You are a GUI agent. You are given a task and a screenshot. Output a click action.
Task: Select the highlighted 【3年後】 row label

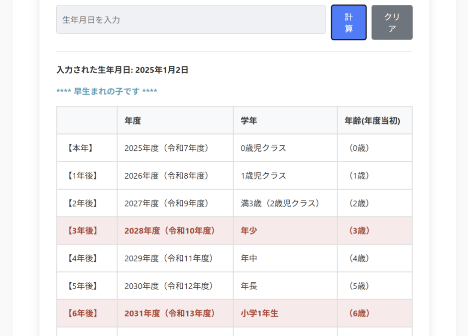click(x=82, y=231)
